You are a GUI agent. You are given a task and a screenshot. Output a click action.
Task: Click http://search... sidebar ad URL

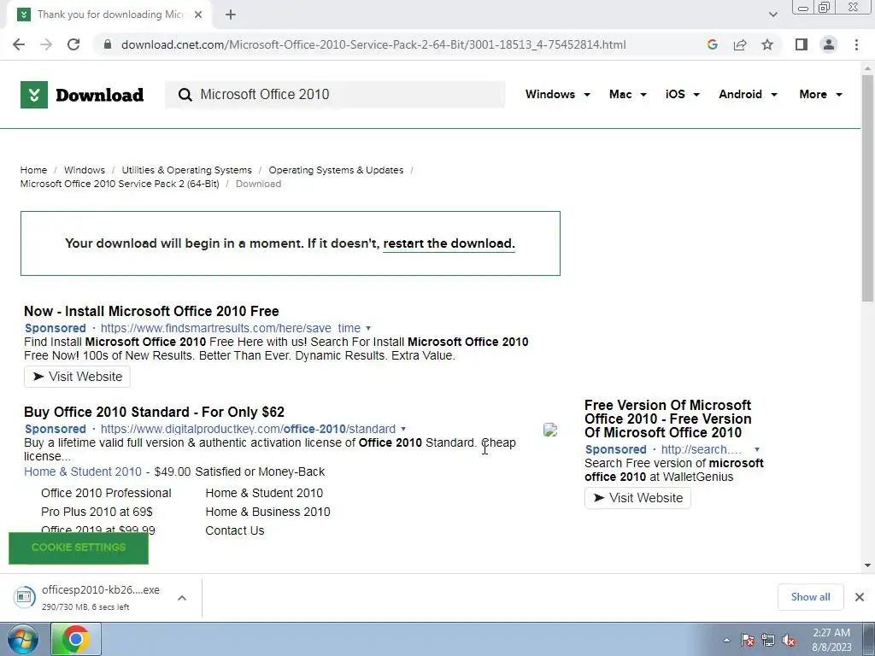(702, 449)
